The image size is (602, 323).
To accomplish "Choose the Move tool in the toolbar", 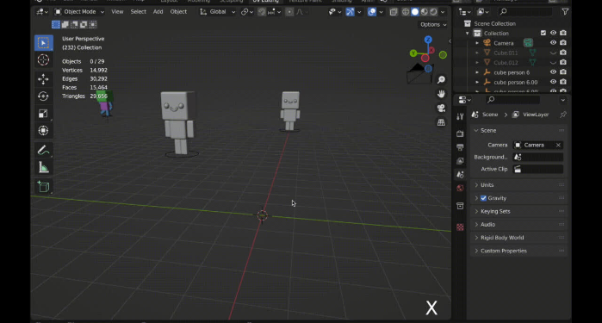I will 43,79.
